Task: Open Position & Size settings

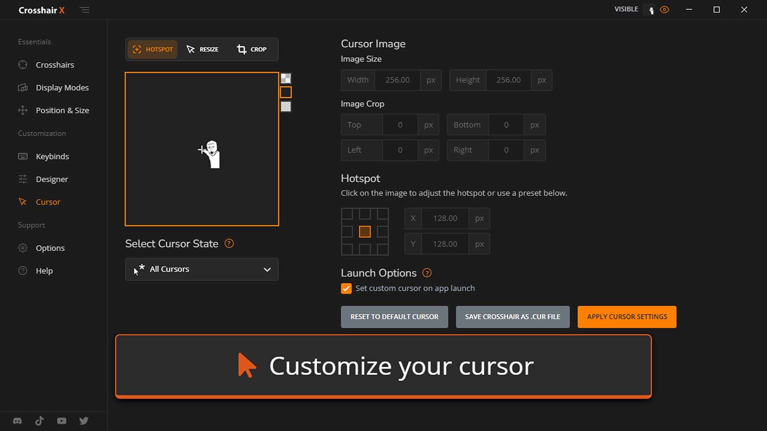Action: click(x=62, y=110)
